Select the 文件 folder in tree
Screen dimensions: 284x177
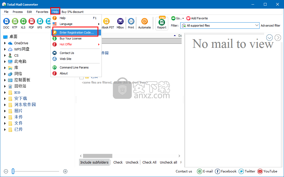[x=18, y=123]
